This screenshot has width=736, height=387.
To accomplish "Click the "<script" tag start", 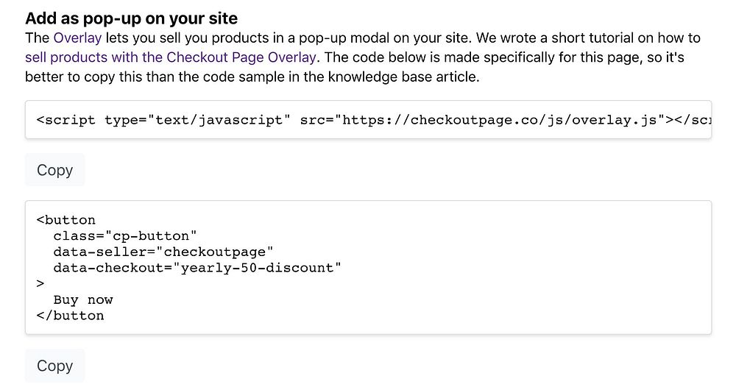I will pyautogui.click(x=66, y=120).
